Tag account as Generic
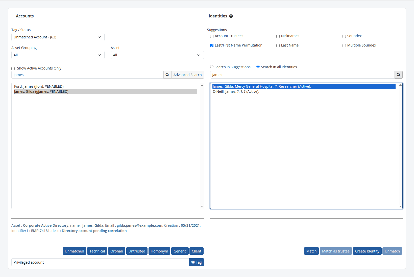Screen dimensions: 414x277 [180, 251]
